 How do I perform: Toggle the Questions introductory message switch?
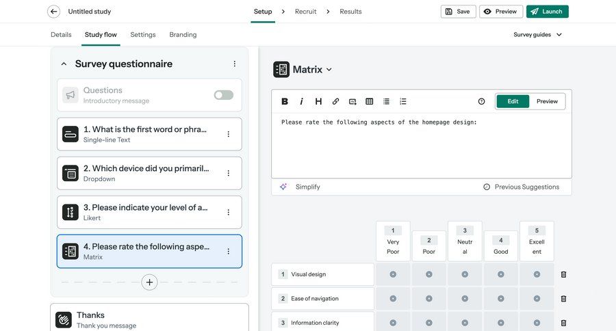click(223, 95)
